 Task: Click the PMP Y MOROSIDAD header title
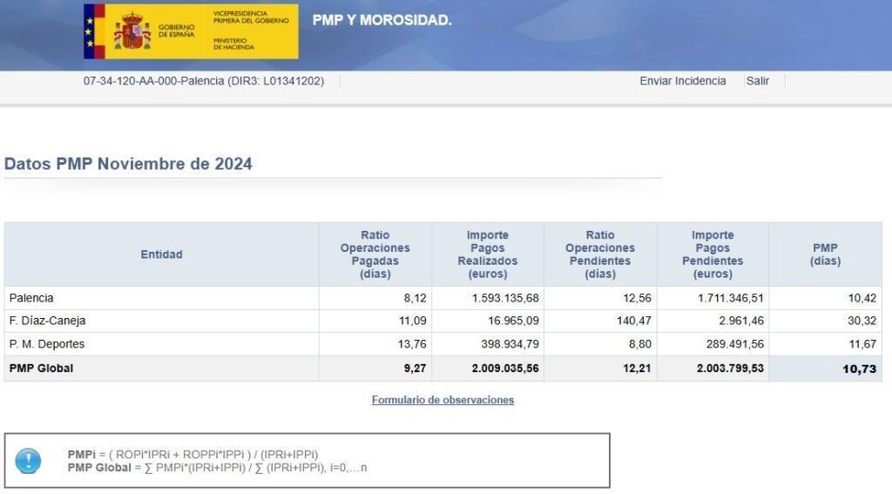click(382, 20)
